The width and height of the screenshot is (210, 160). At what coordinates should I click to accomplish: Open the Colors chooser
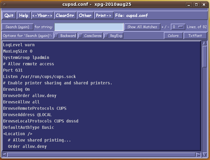[173, 36]
